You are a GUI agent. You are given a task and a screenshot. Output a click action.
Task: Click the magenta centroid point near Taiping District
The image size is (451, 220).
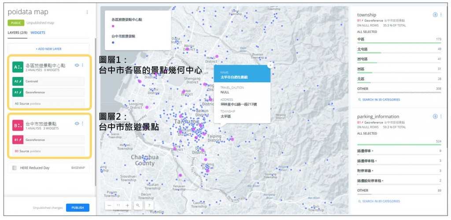(x=232, y=139)
